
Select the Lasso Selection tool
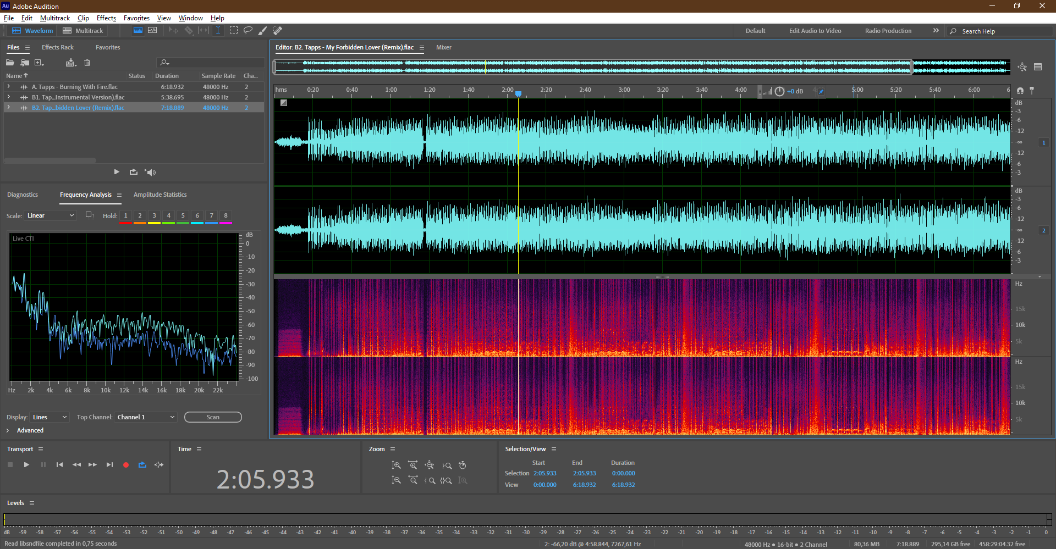click(248, 31)
